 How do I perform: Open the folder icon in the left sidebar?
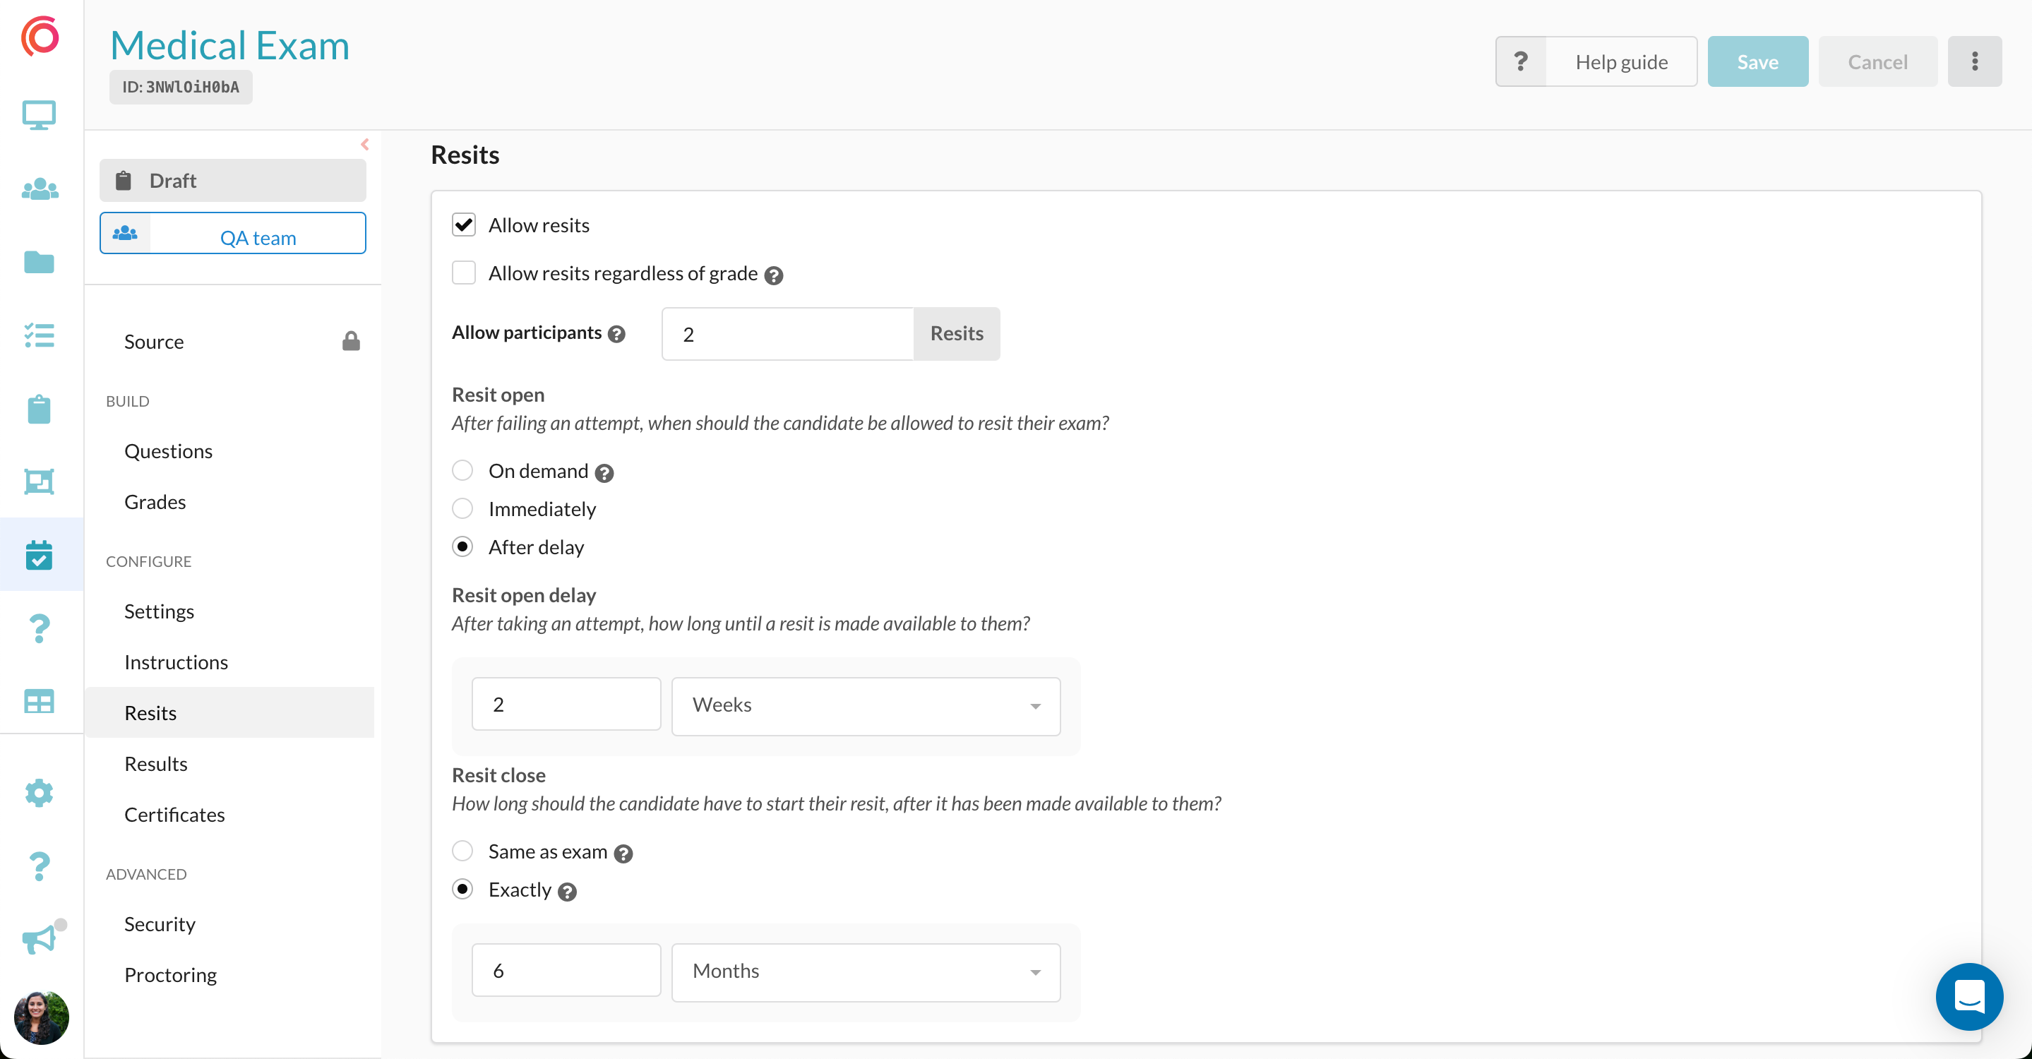pos(39,262)
